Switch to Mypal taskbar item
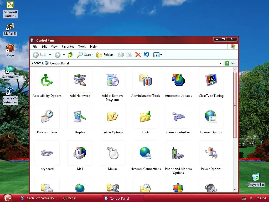The image size is (269, 202). point(69,198)
